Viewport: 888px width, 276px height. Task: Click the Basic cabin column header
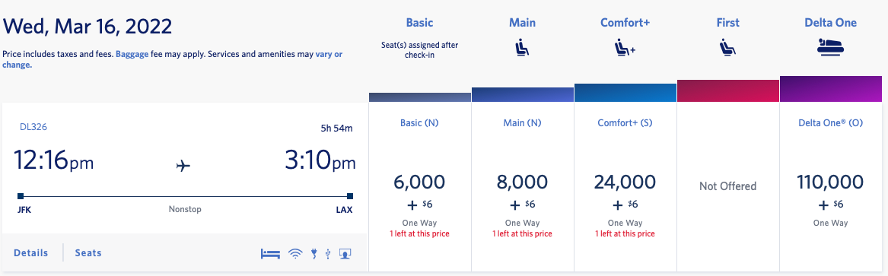point(419,23)
